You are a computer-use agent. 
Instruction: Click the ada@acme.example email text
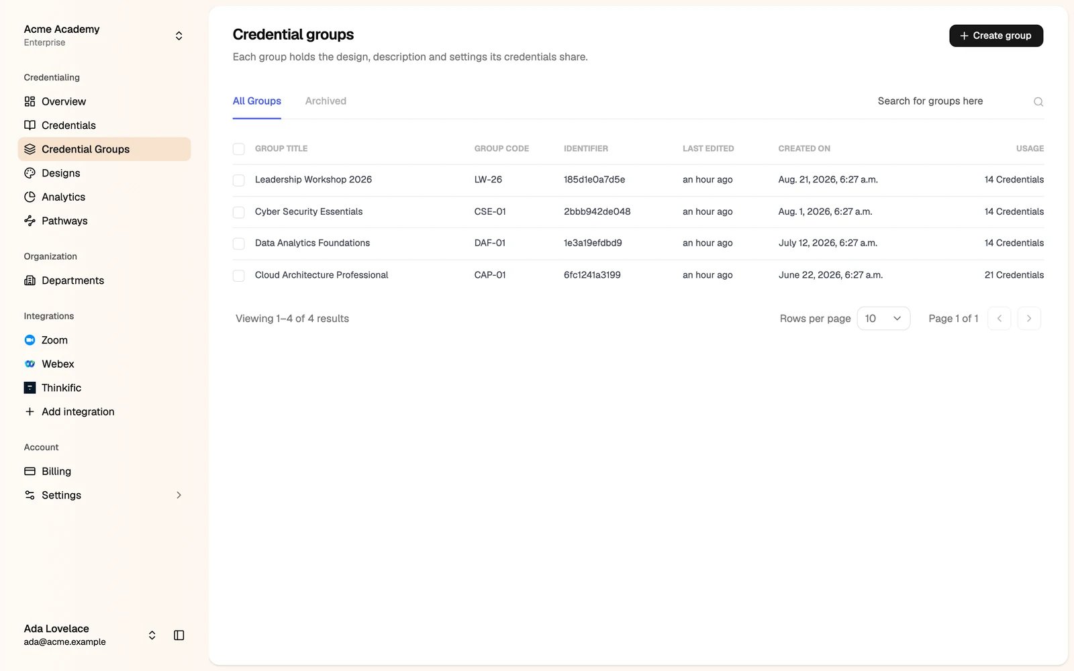tap(64, 642)
